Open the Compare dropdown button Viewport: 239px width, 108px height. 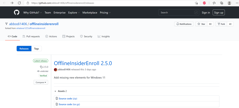[41, 82]
